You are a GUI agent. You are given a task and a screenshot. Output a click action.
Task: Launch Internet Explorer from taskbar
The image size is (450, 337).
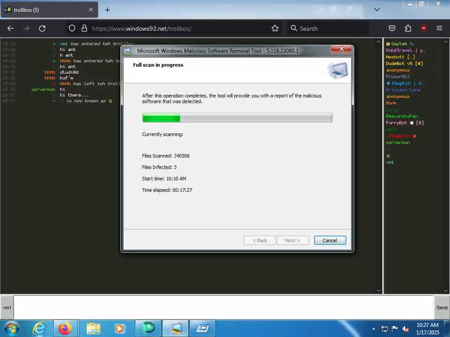(39, 328)
